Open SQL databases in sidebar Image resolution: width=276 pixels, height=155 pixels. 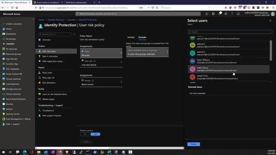click(x=11, y=69)
